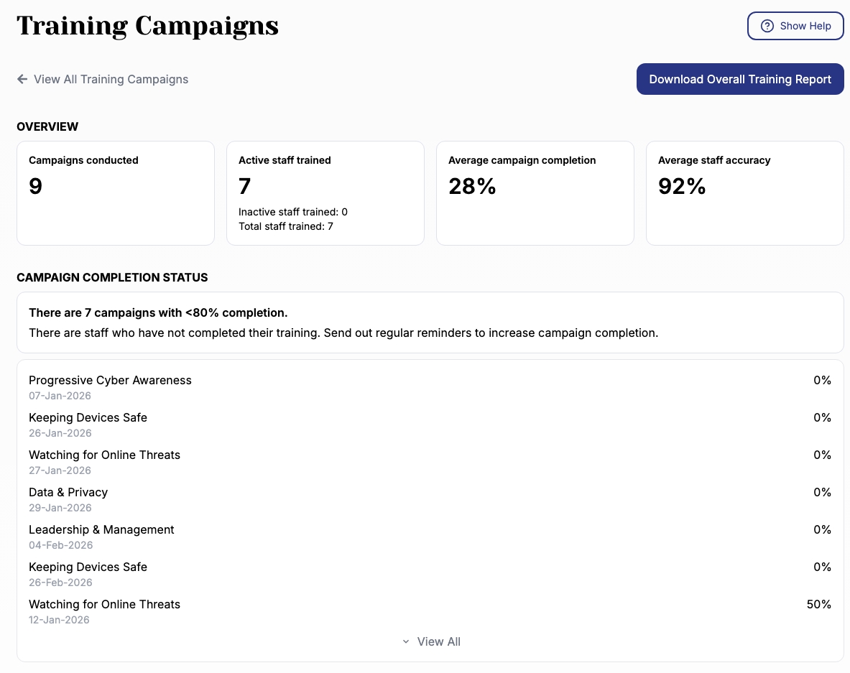The height and width of the screenshot is (673, 850).
Task: Open the Progressive Cyber Awareness campaign
Action: point(110,380)
